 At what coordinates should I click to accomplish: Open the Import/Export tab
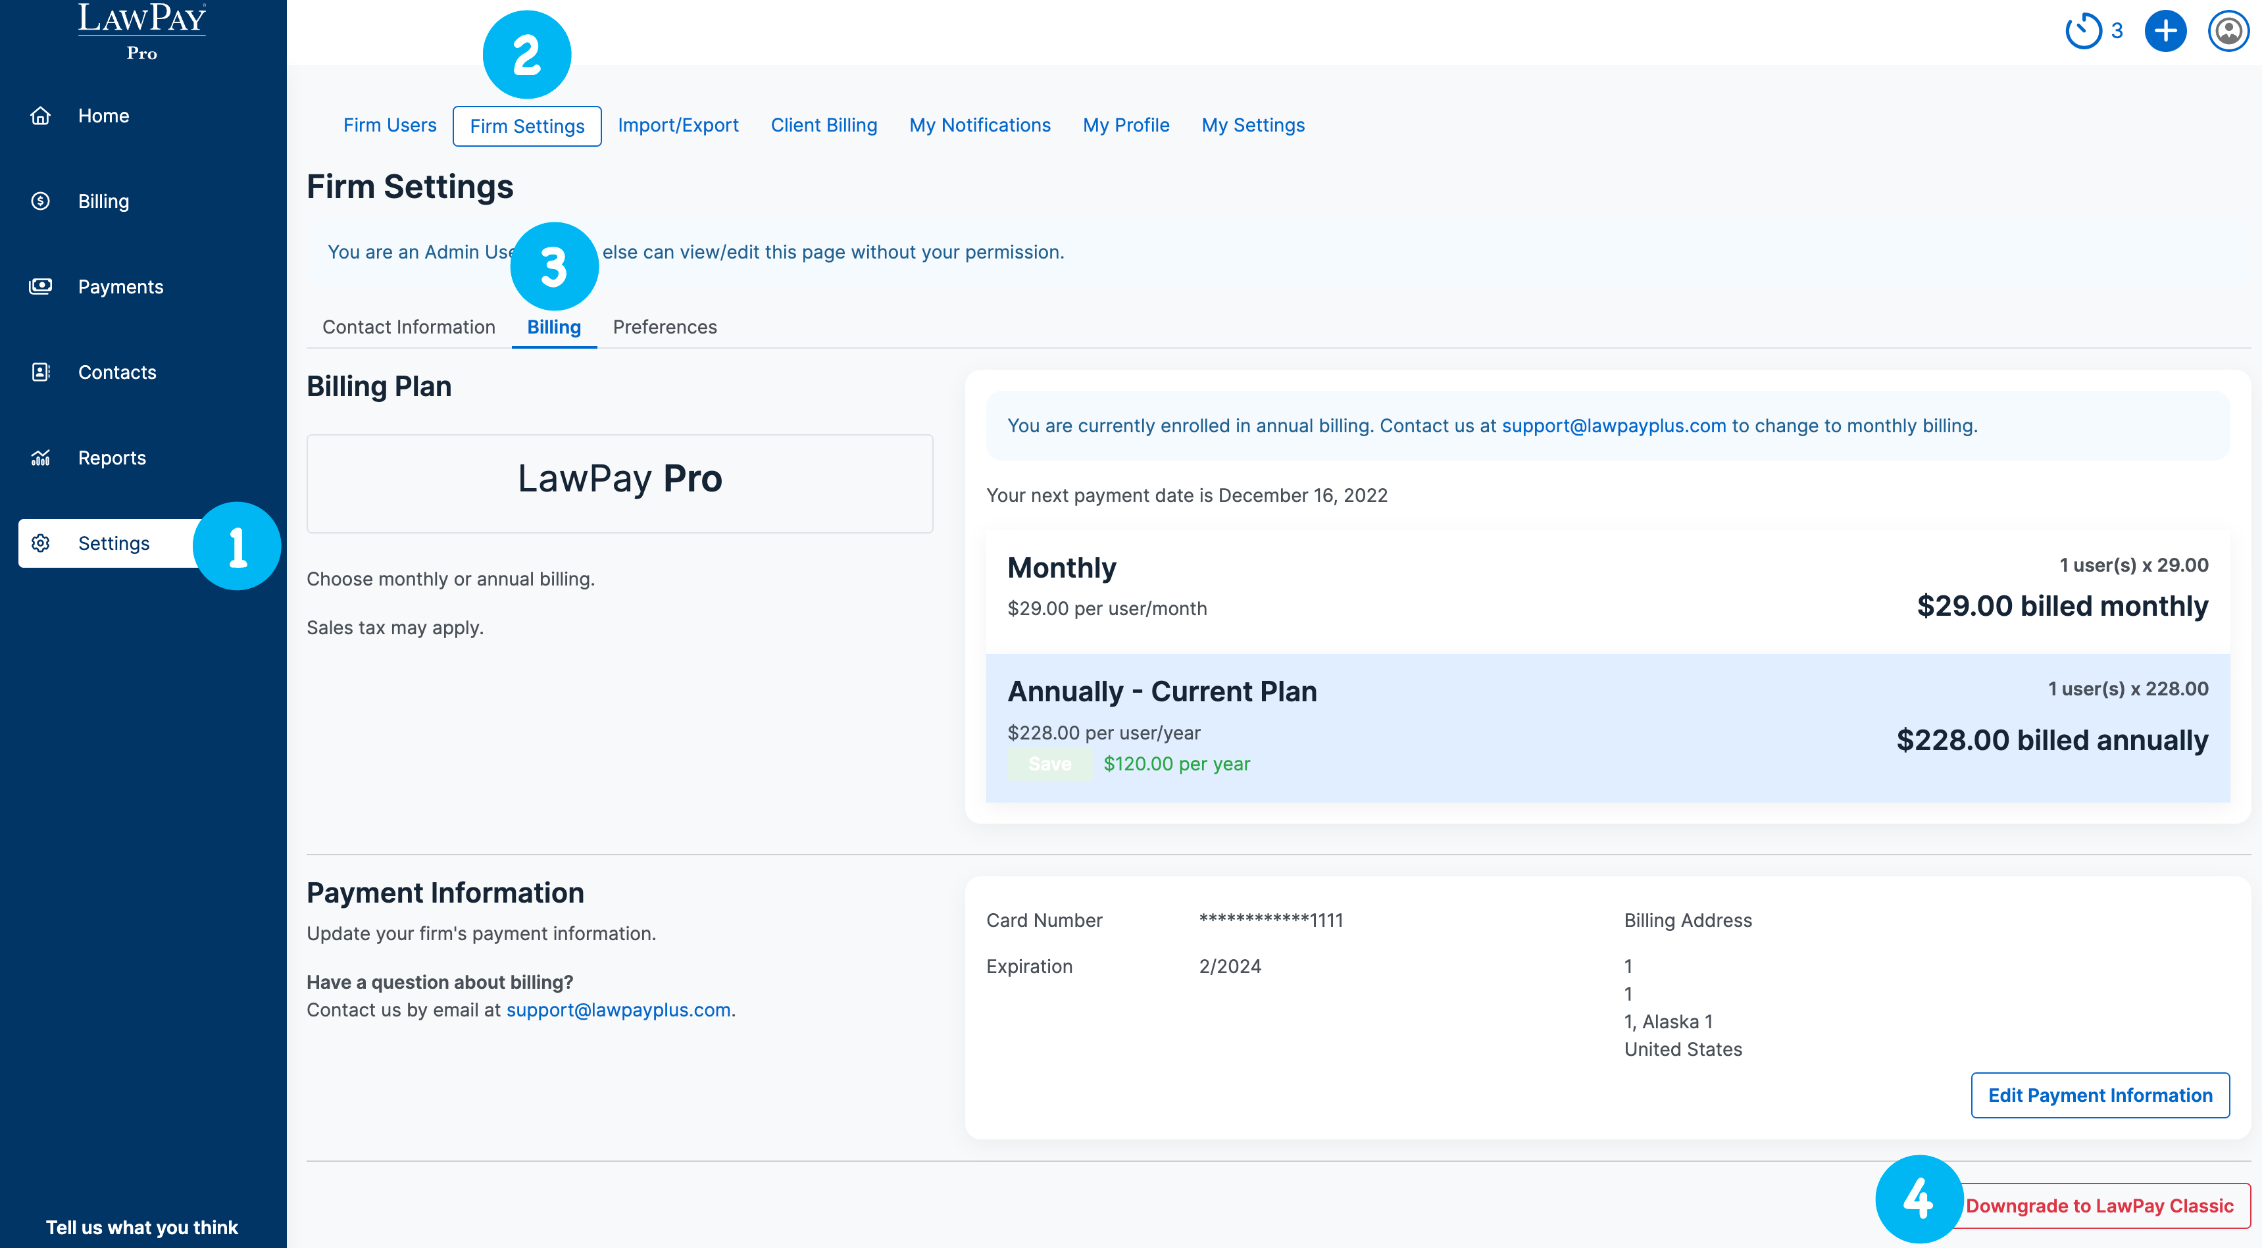pyautogui.click(x=678, y=126)
